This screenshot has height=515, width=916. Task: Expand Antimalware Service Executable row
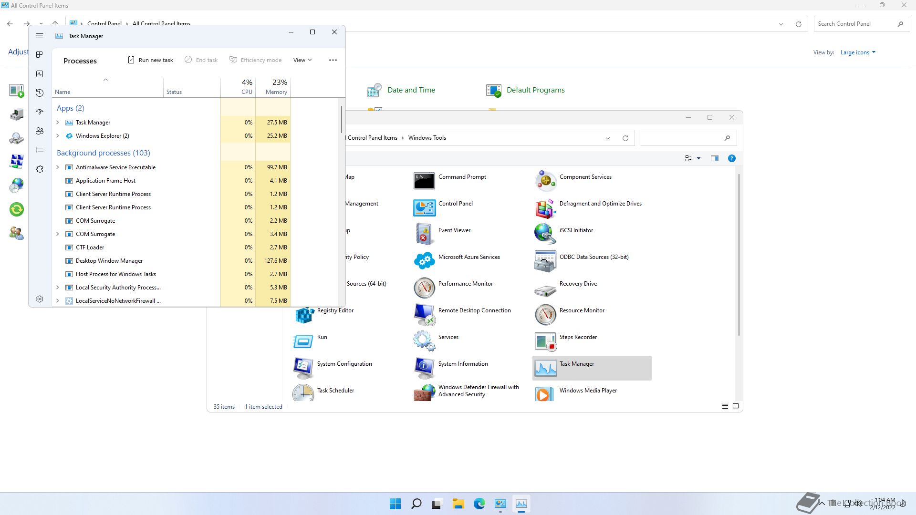(x=58, y=167)
